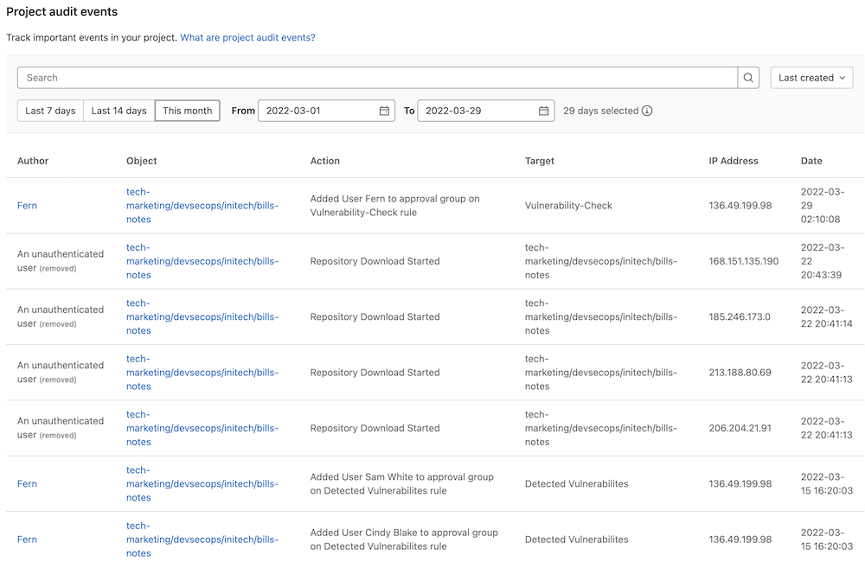
Task: Choose the This month date range
Action: 187,111
